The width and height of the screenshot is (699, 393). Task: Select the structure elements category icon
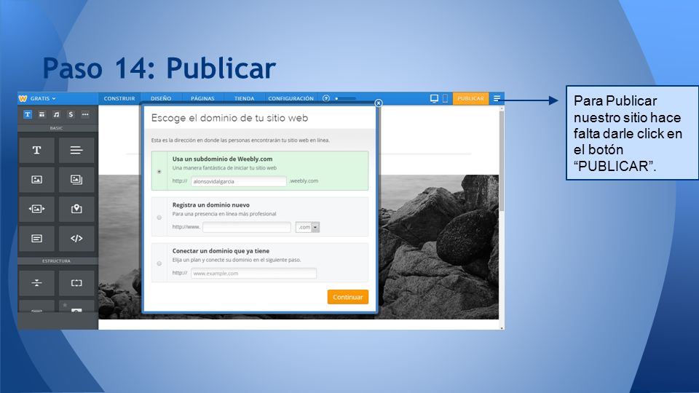pos(42,114)
